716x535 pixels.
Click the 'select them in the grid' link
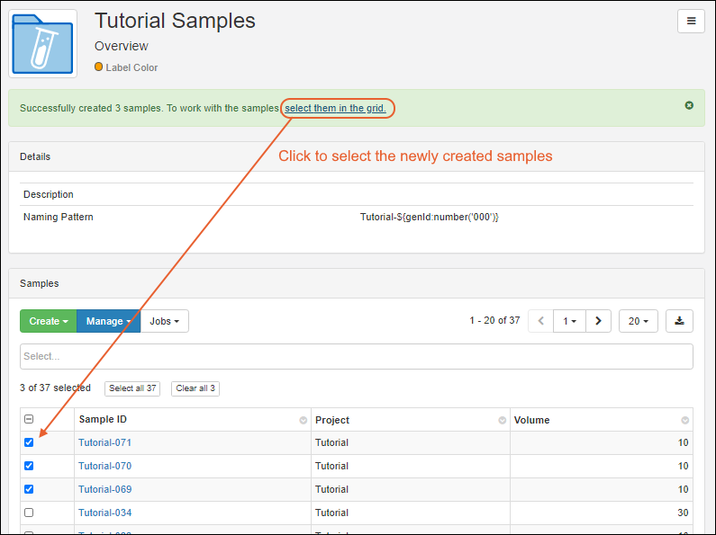point(335,109)
